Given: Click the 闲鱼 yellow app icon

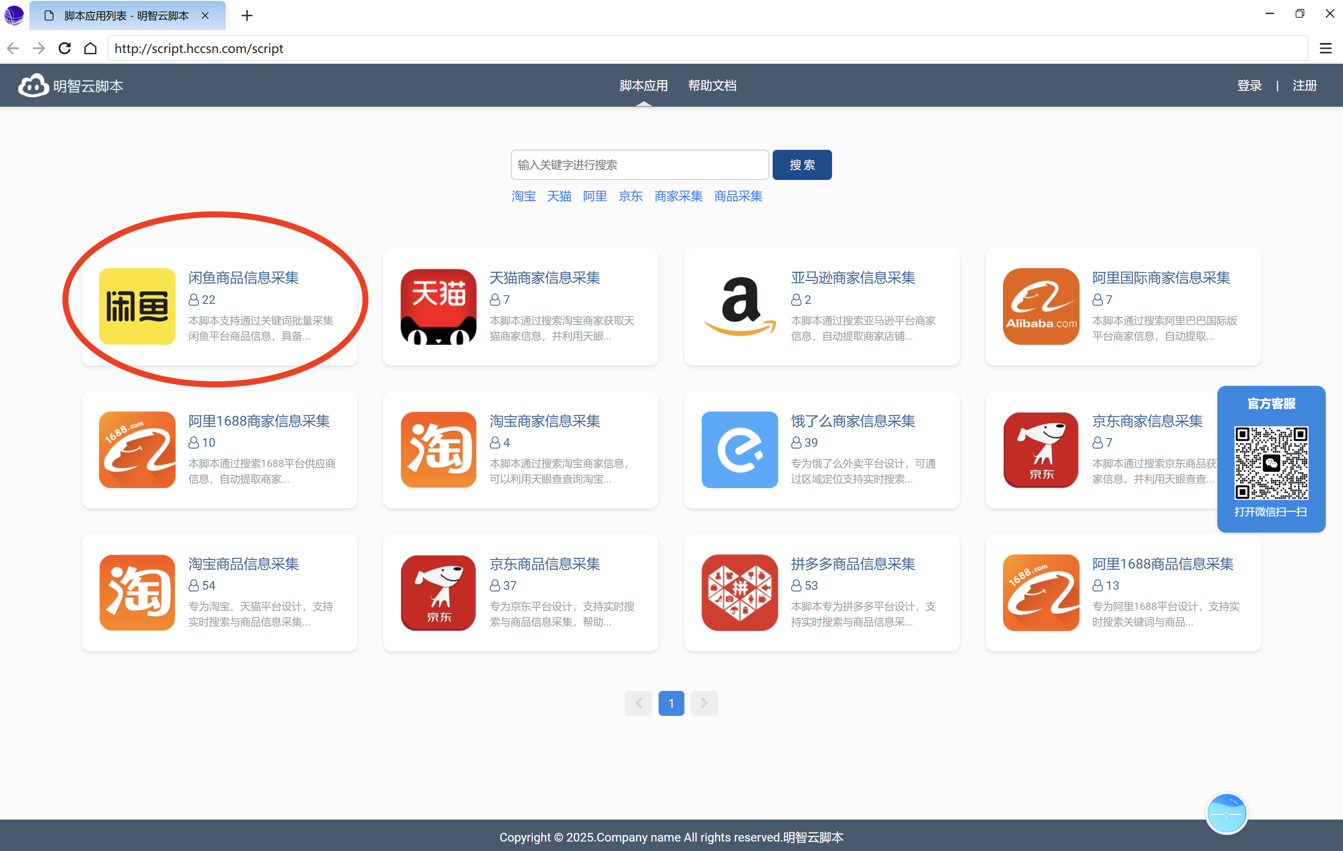Looking at the screenshot, I should (137, 306).
